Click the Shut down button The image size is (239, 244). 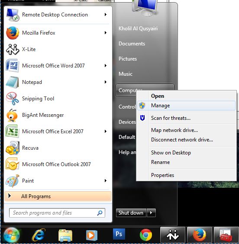(x=131, y=213)
